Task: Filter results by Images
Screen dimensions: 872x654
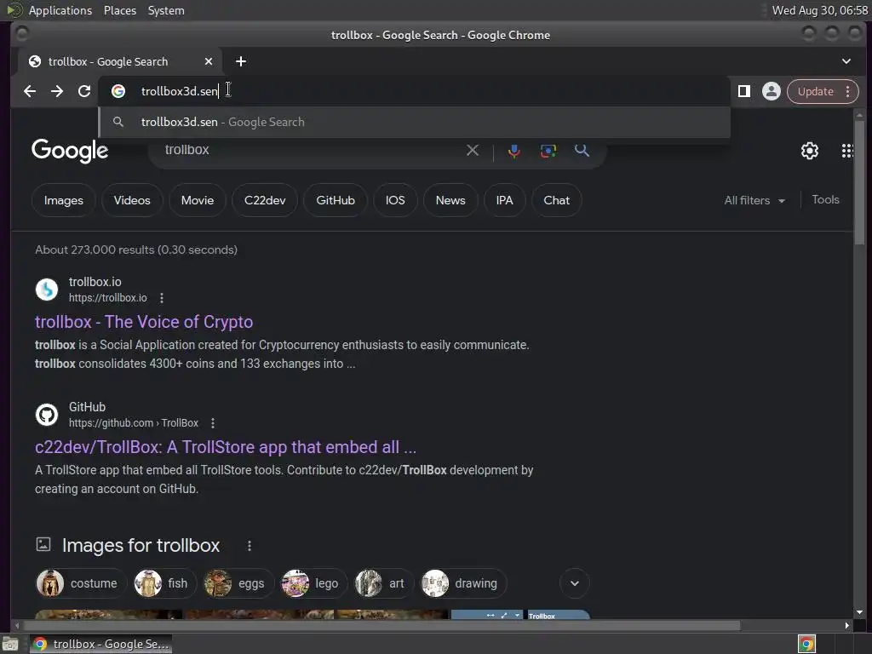Action: pyautogui.click(x=63, y=200)
